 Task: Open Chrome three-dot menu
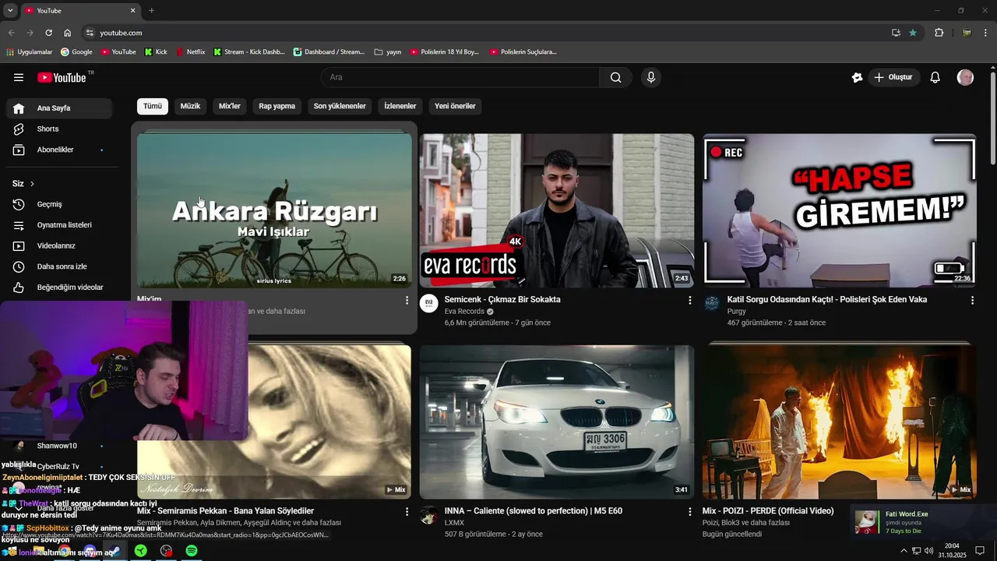point(986,33)
